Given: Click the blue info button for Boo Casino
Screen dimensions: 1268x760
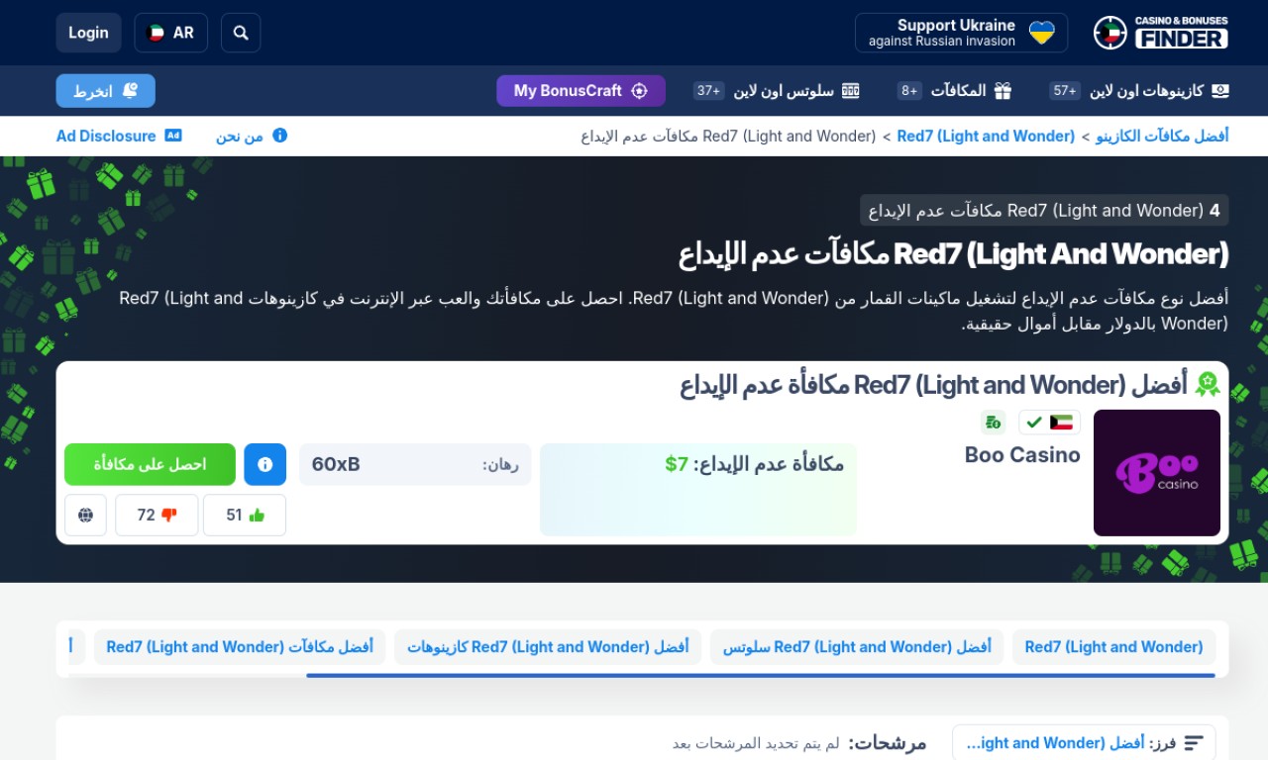Looking at the screenshot, I should point(265,464).
